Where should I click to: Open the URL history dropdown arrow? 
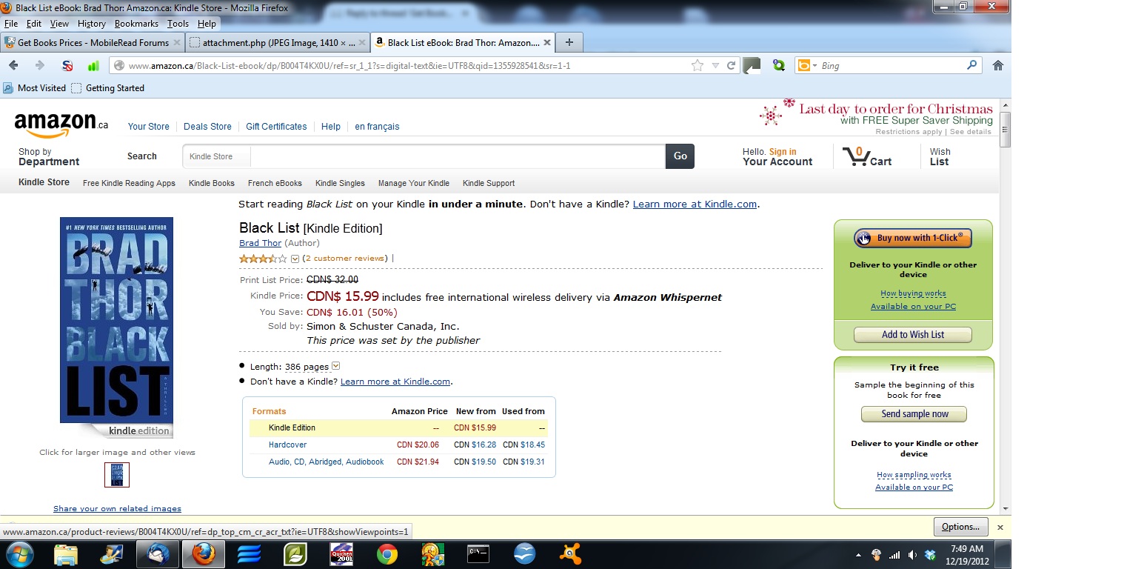(715, 65)
